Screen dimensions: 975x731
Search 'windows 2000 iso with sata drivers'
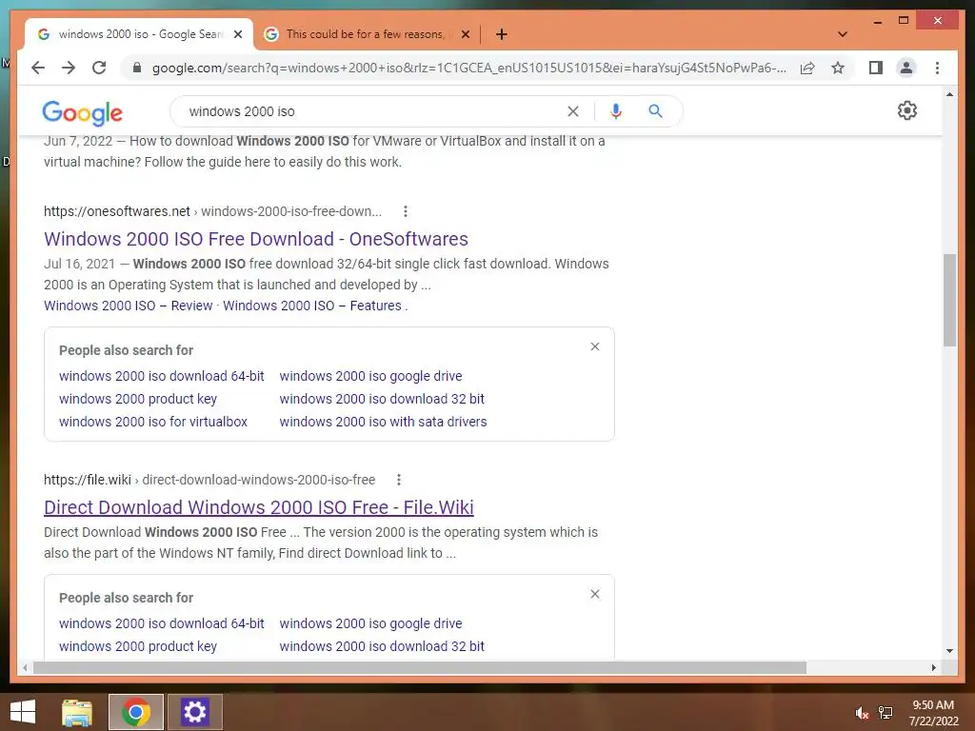click(383, 422)
